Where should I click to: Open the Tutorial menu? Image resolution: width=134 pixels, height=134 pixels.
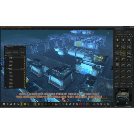click(36, 29)
